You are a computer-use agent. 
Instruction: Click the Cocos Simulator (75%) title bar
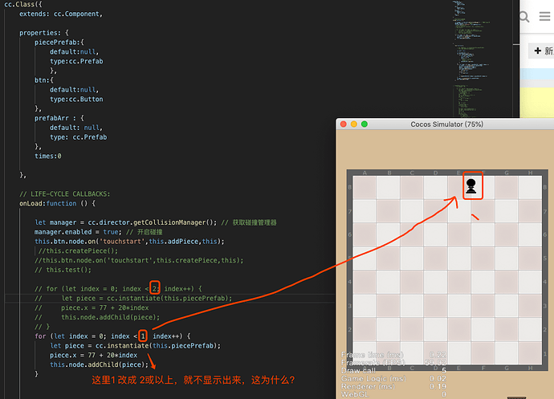pyautogui.click(x=446, y=124)
